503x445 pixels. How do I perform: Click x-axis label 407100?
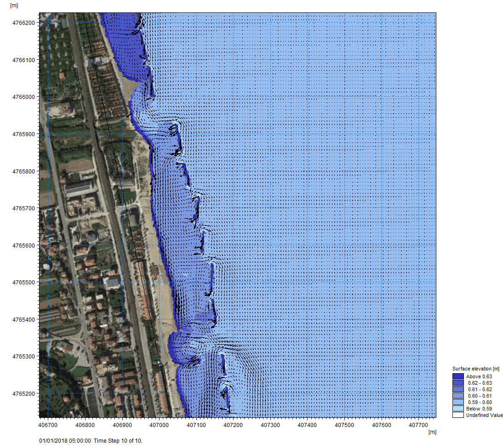(196, 425)
